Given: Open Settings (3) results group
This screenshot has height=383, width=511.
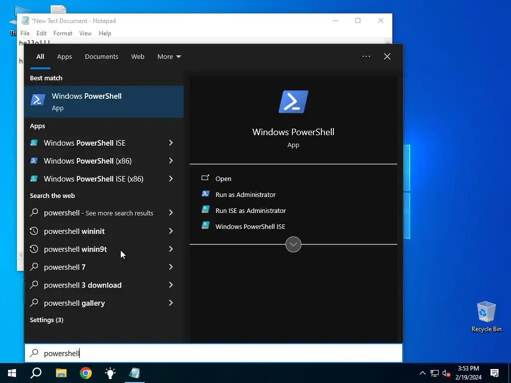Looking at the screenshot, I should (x=46, y=320).
